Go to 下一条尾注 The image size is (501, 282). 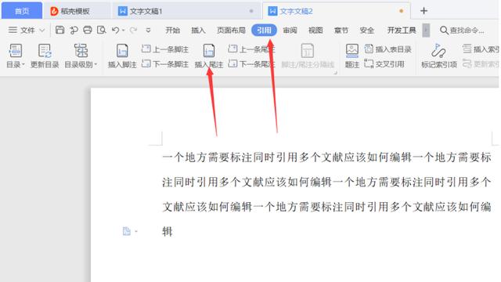pos(251,64)
